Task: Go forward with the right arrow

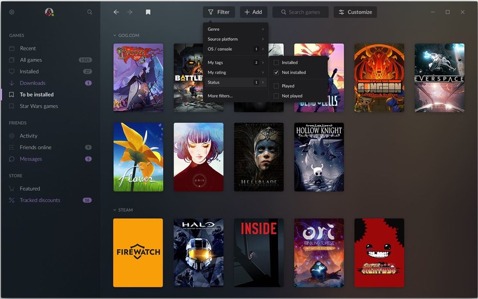Action: pos(130,12)
